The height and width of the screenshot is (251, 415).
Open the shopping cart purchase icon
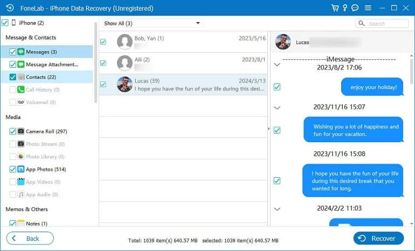click(336, 8)
